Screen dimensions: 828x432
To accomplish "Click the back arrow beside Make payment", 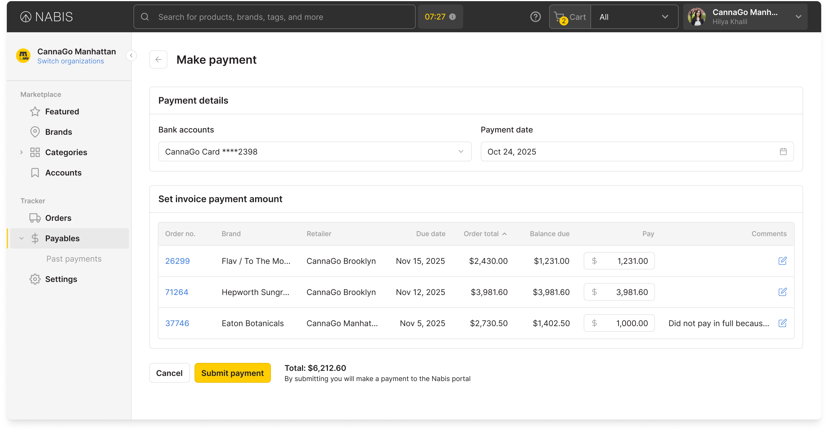I will pyautogui.click(x=158, y=59).
